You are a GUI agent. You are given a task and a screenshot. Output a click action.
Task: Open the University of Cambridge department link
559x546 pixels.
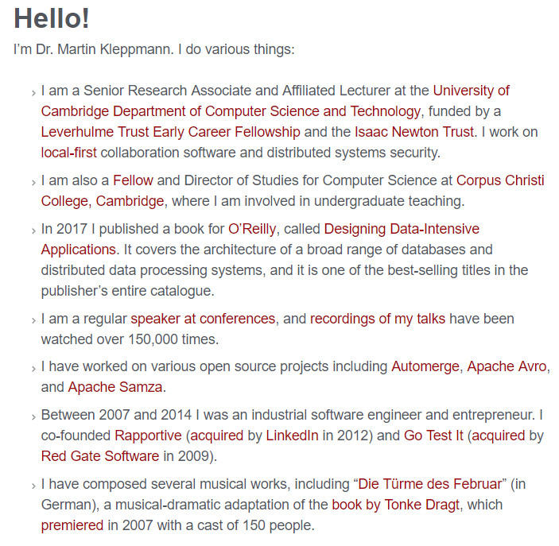pos(231,111)
